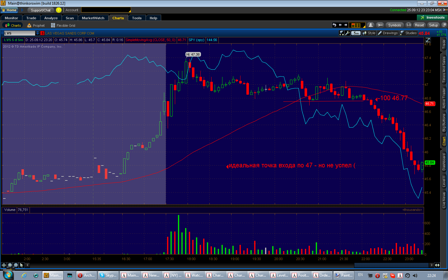This screenshot has width=448, height=280.
Task: Open the Live News side tab
Action: tap(444, 200)
